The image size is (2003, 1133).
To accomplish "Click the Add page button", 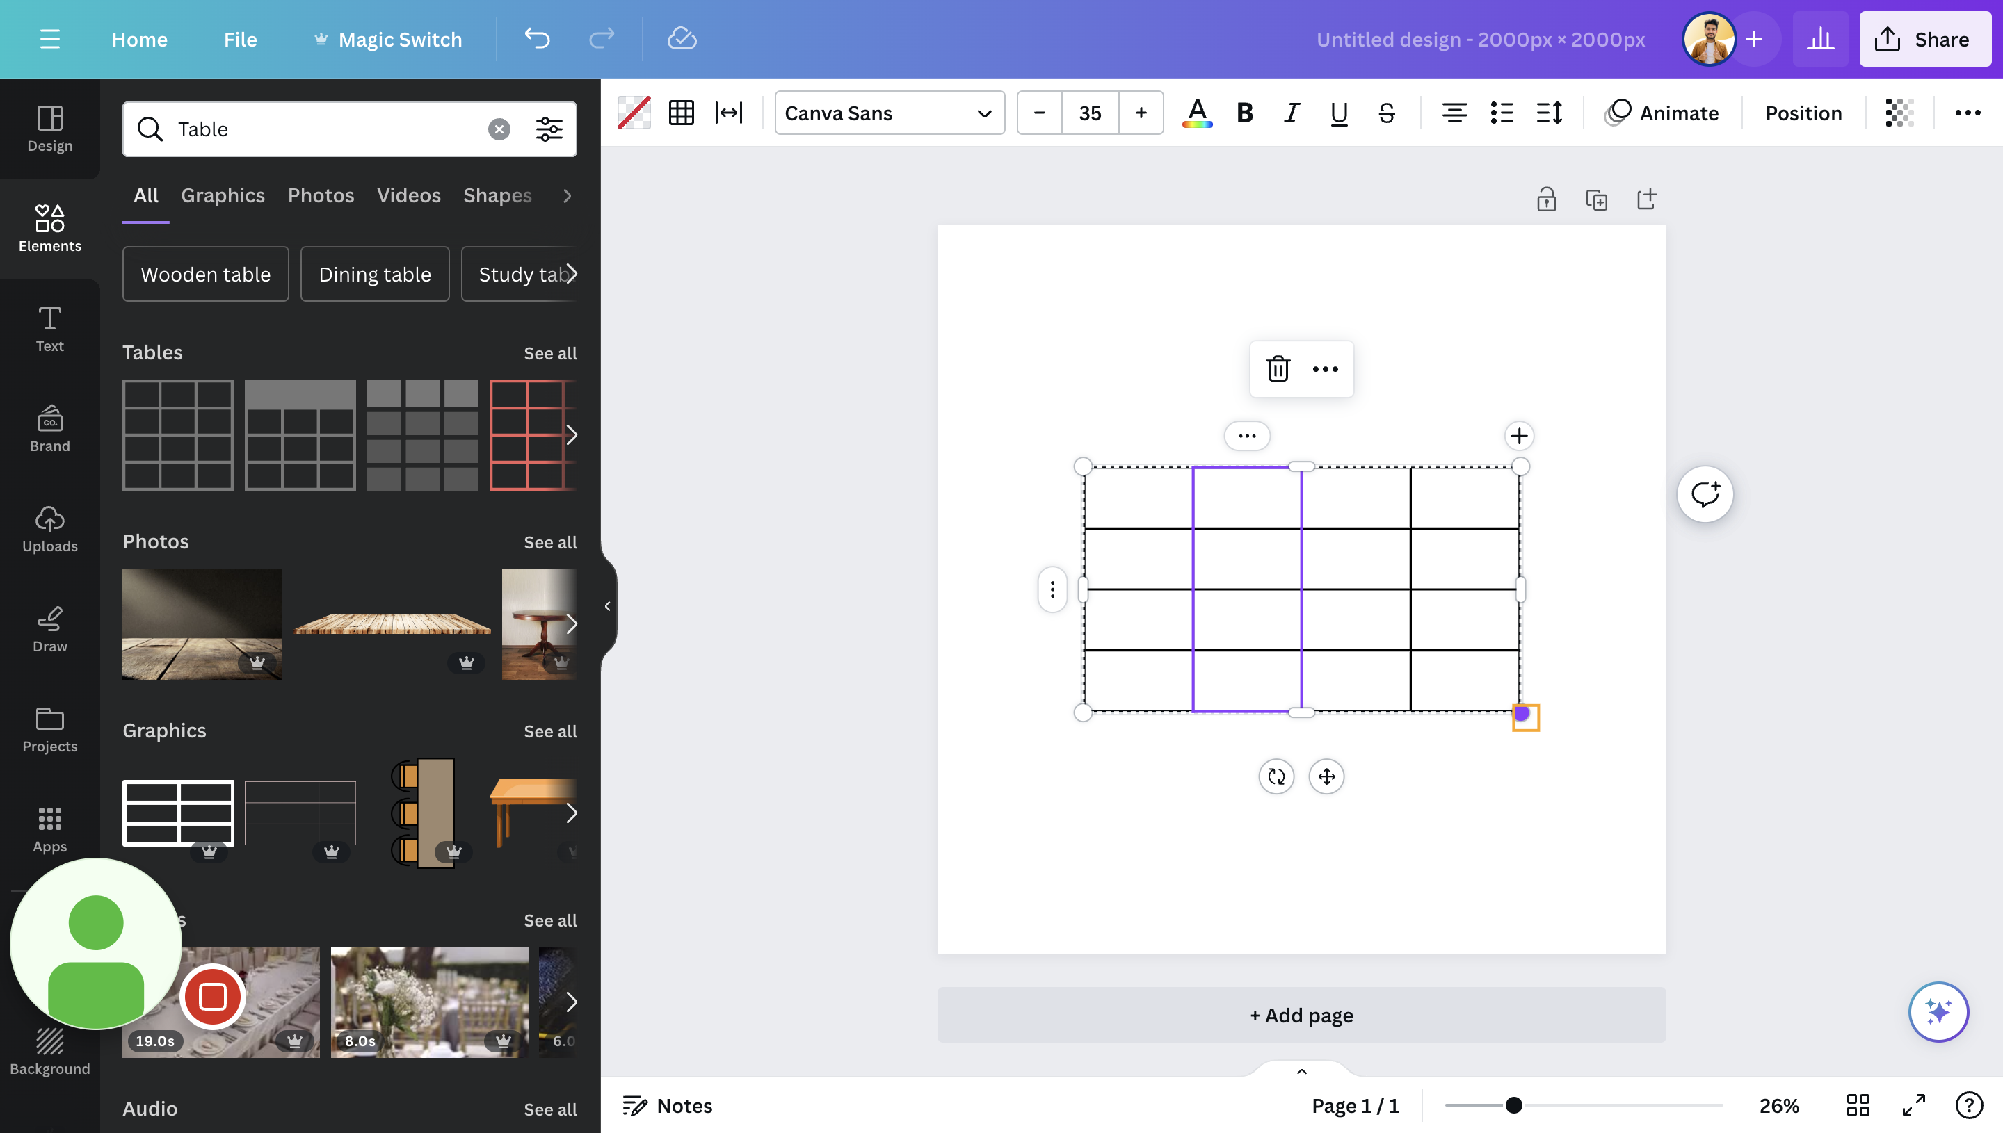I will (x=1300, y=1015).
